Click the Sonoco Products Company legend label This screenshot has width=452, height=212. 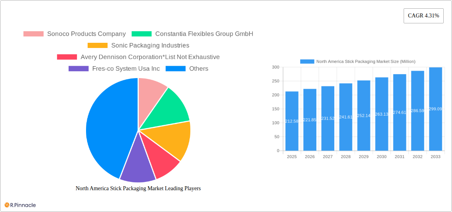(x=86, y=34)
